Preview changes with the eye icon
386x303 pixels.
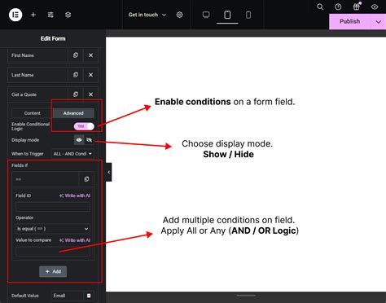[x=375, y=7]
